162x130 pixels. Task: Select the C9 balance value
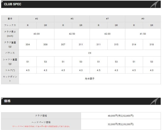90,53
